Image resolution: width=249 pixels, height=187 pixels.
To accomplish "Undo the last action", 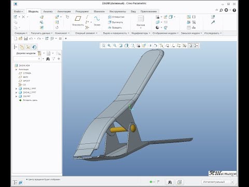I will pyautogui.click(x=31, y=38).
